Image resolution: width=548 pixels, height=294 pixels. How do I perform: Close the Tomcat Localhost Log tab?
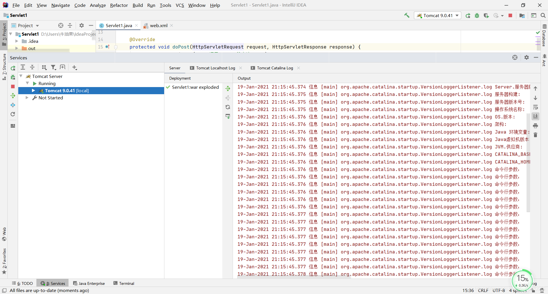241,68
